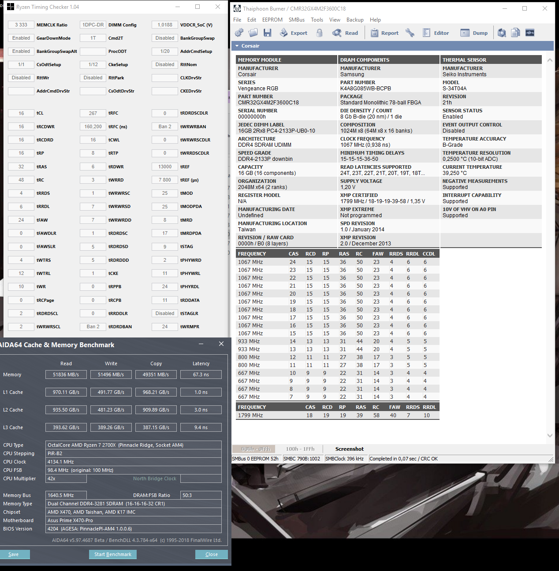Click the DIMM Config 1DPC-DR field
Viewport: 559px width, 571px height.
pos(93,25)
